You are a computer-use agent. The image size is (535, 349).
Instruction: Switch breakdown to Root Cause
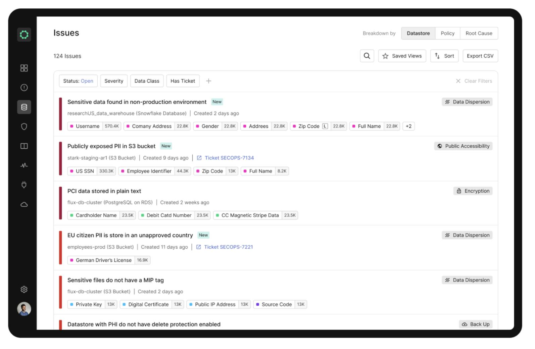click(479, 33)
